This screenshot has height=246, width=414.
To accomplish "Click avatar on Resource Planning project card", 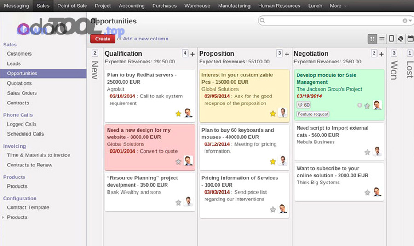I will pos(188,201).
